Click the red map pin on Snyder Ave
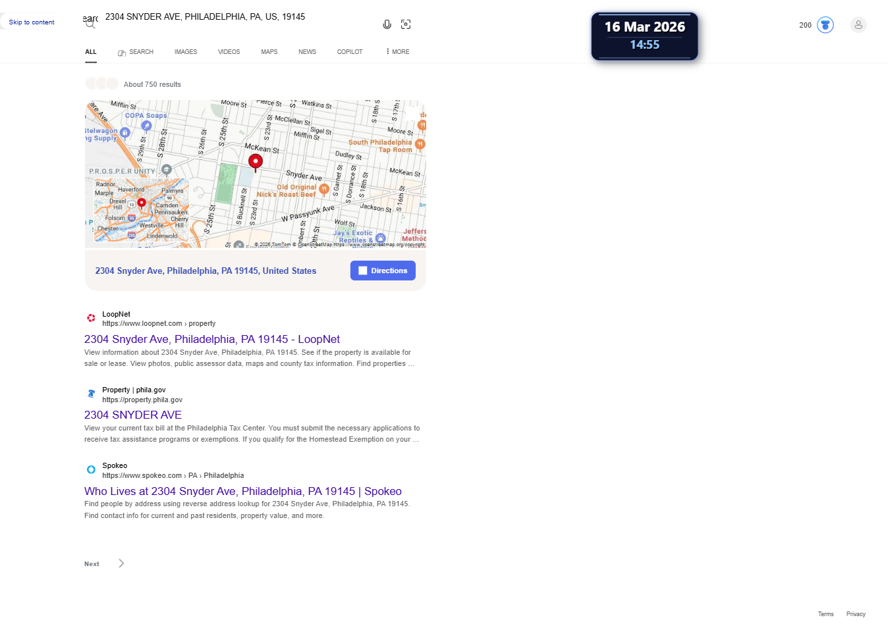The width and height of the screenshot is (888, 626). coord(256,162)
